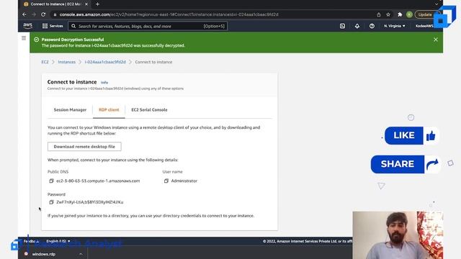Reload the browser page

coord(43,14)
